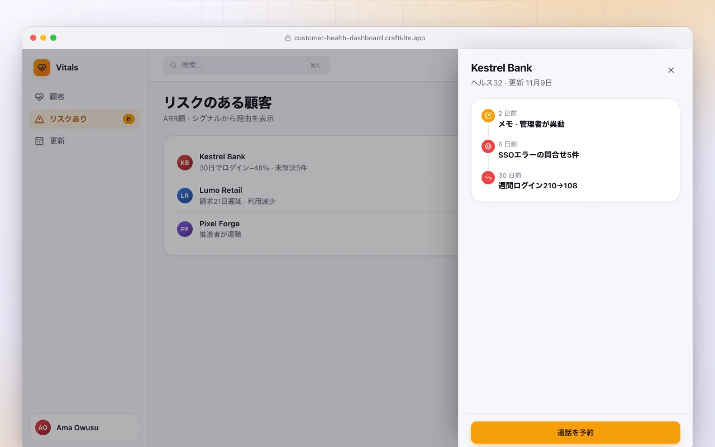Click the 請求21日遅延 · 利用減少 text
The image size is (715, 447).
[237, 201]
